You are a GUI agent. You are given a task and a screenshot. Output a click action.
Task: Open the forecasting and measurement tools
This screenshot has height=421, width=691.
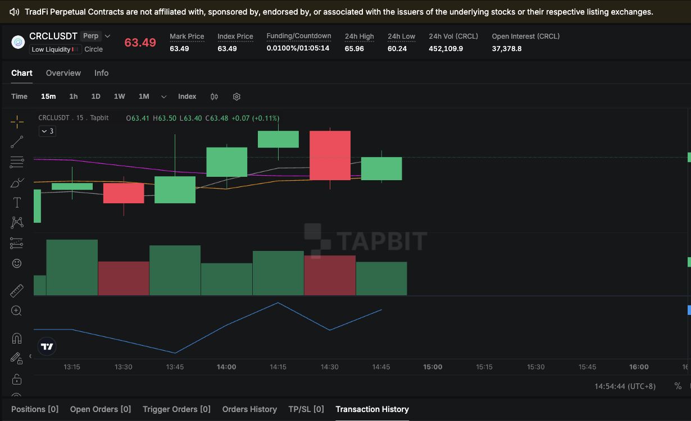17,243
